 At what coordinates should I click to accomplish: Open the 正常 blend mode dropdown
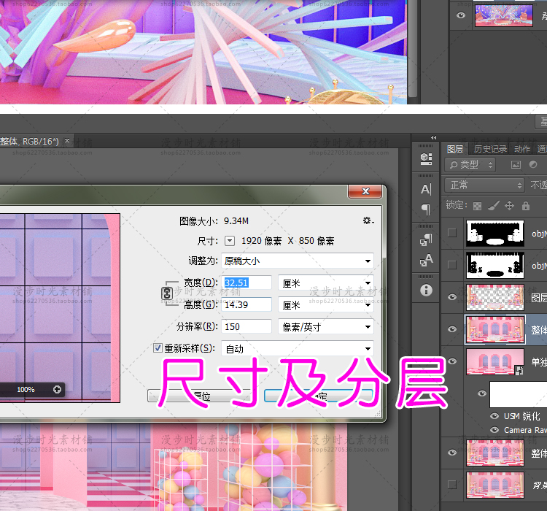484,185
